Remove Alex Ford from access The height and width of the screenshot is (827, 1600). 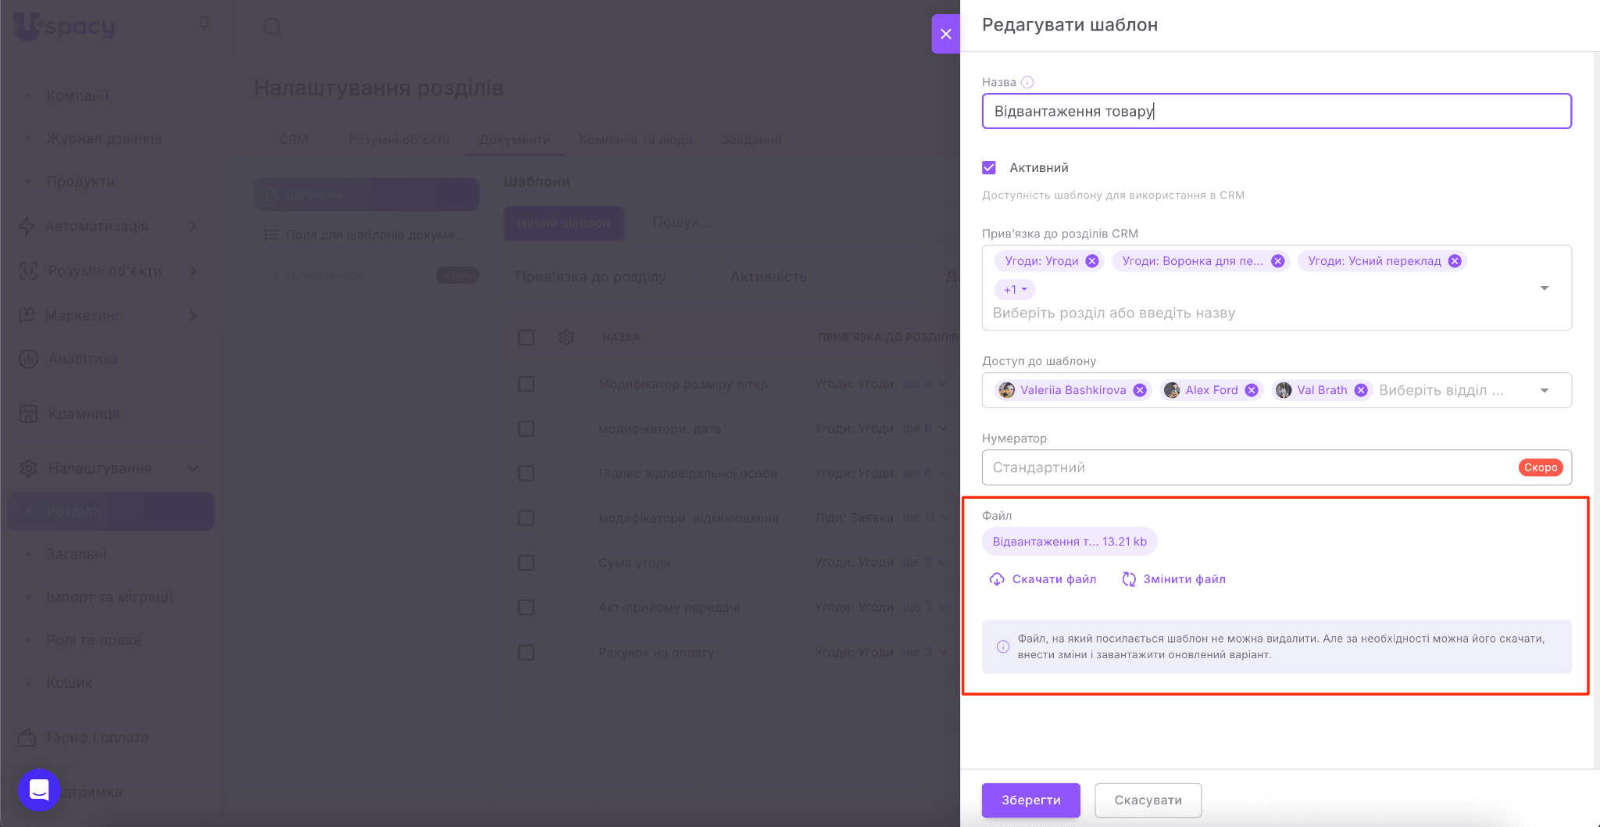1252,390
